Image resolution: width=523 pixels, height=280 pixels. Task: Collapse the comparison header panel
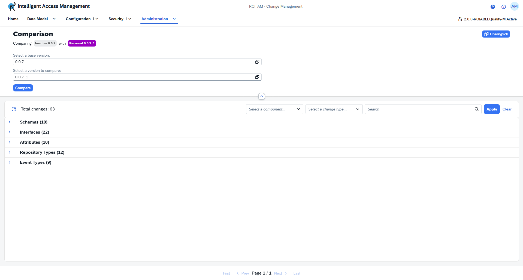[x=261, y=96]
